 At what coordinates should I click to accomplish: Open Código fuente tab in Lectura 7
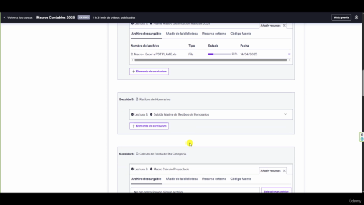(x=241, y=34)
